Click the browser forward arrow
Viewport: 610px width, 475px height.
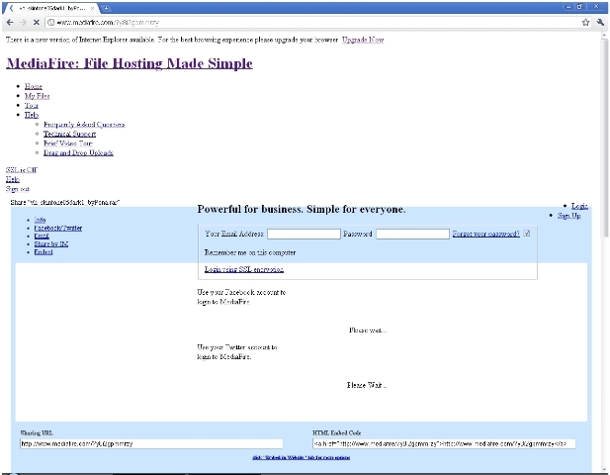coord(23,21)
